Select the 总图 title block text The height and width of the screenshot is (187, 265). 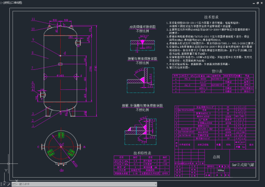217,157
